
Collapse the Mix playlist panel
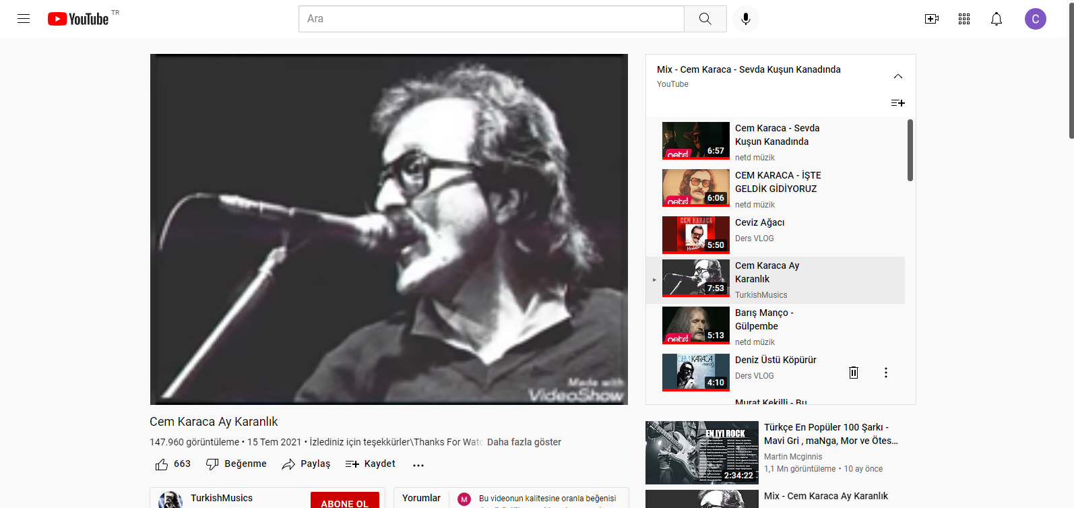click(x=898, y=76)
